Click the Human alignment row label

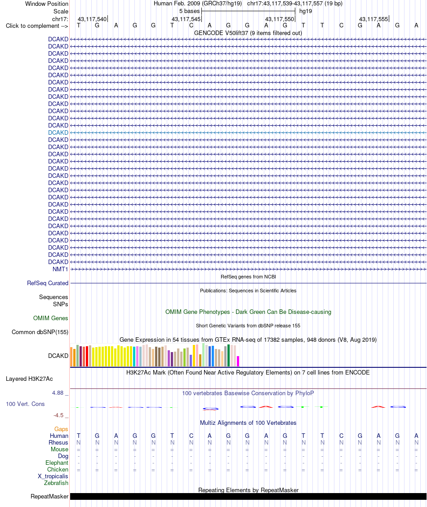59,436
